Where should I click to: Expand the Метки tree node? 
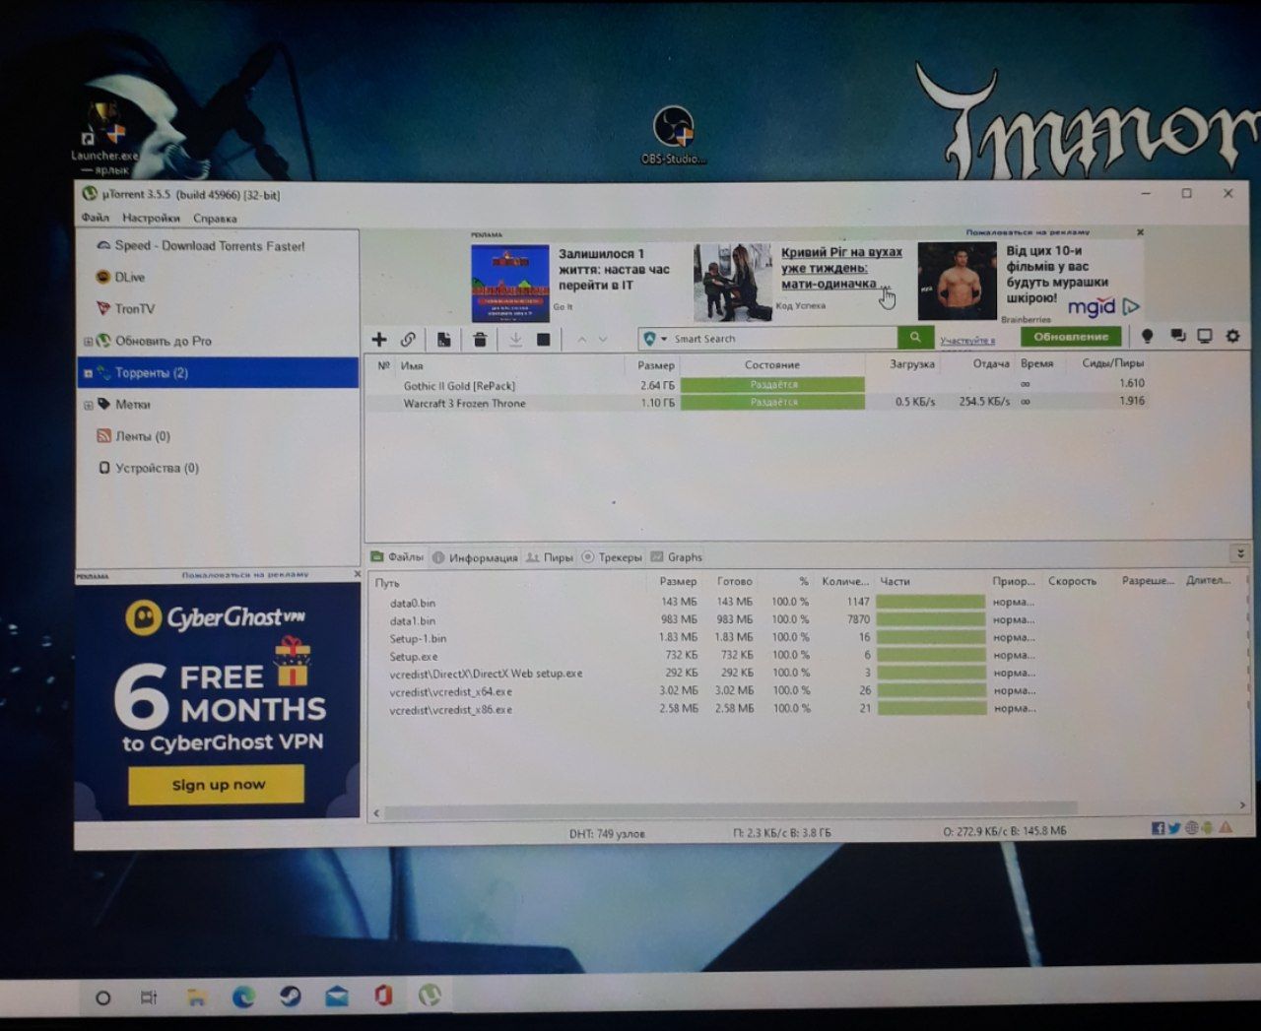point(88,405)
